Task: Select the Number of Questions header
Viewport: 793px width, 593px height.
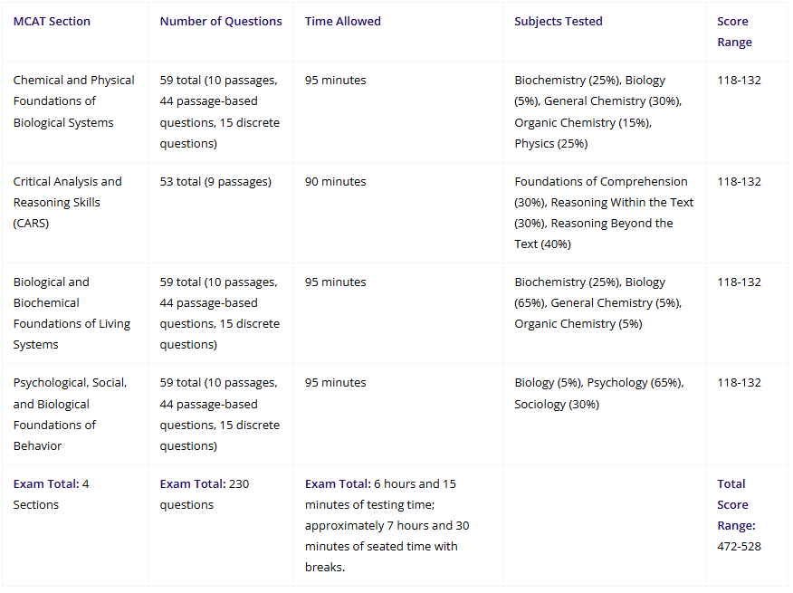Action: (x=221, y=21)
